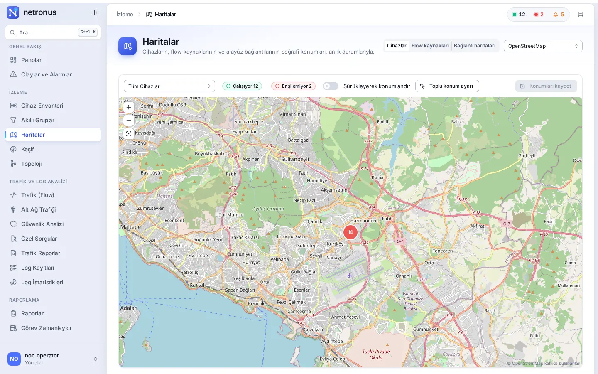
Task: Click the red cluster marker labeled 14
Action: (350, 232)
